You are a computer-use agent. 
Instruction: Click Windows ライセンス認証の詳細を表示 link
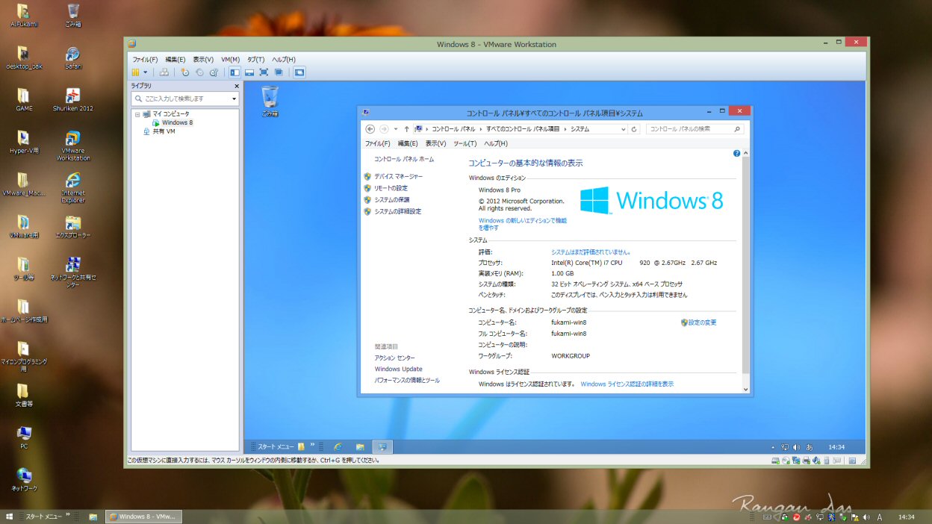coord(627,384)
